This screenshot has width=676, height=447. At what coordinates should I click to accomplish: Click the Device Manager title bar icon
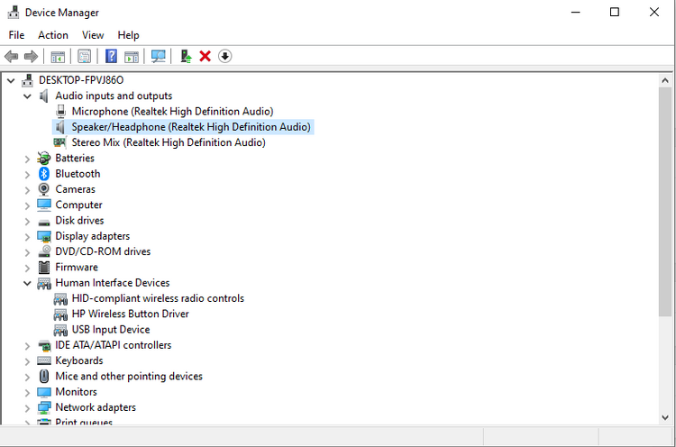14,13
